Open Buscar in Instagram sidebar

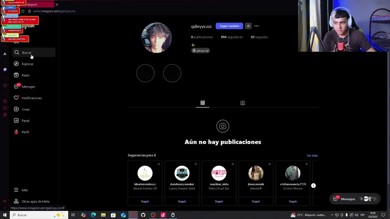[x=34, y=53]
